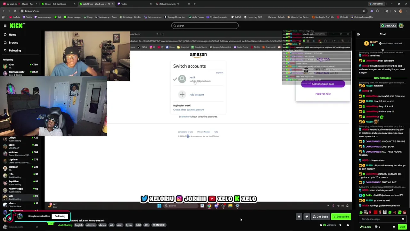Click the green Subscribe button

341,217
